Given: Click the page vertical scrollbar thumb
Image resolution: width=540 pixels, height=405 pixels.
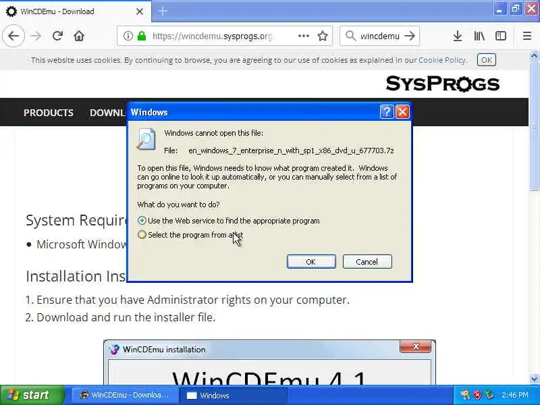Looking at the screenshot, I should point(534,127).
